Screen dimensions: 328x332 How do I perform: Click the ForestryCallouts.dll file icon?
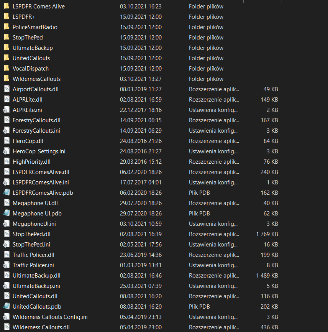(x=7, y=120)
